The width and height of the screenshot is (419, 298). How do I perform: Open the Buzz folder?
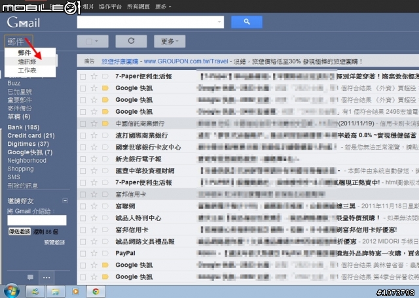tap(14, 83)
